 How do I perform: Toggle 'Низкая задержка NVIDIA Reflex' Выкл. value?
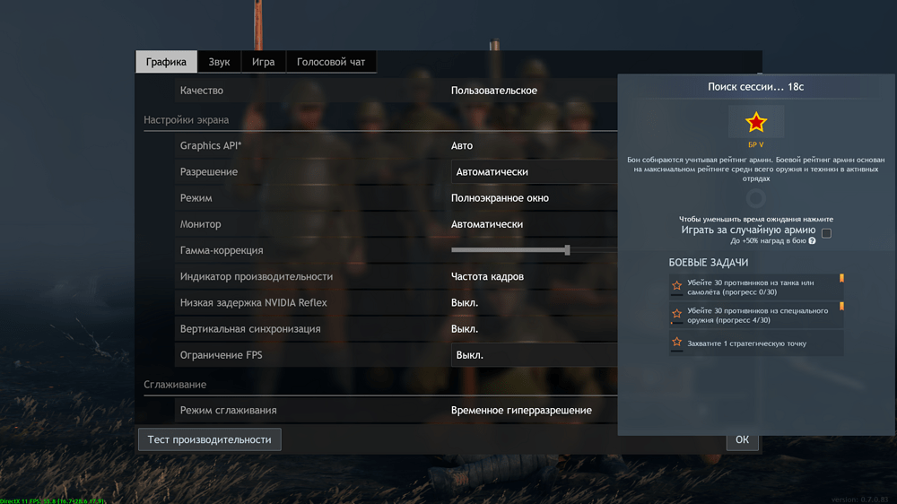465,303
